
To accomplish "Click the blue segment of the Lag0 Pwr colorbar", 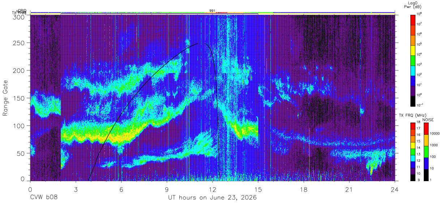I will [413, 81].
